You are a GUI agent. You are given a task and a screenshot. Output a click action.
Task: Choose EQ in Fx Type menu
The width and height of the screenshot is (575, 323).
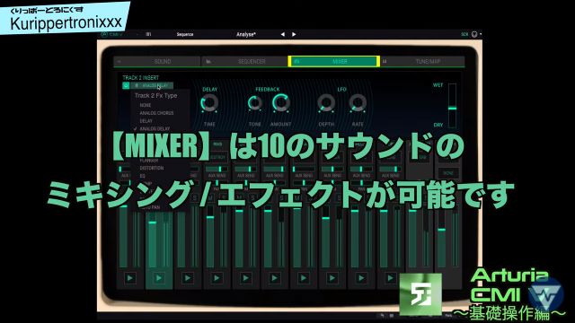point(142,176)
